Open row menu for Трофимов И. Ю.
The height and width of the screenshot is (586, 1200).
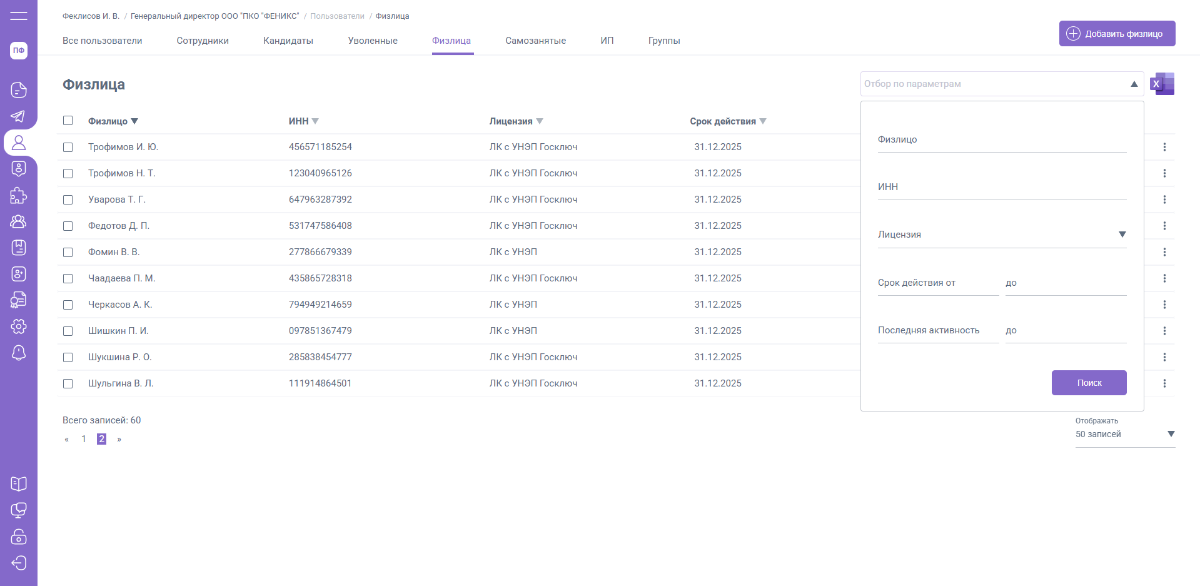point(1164,147)
